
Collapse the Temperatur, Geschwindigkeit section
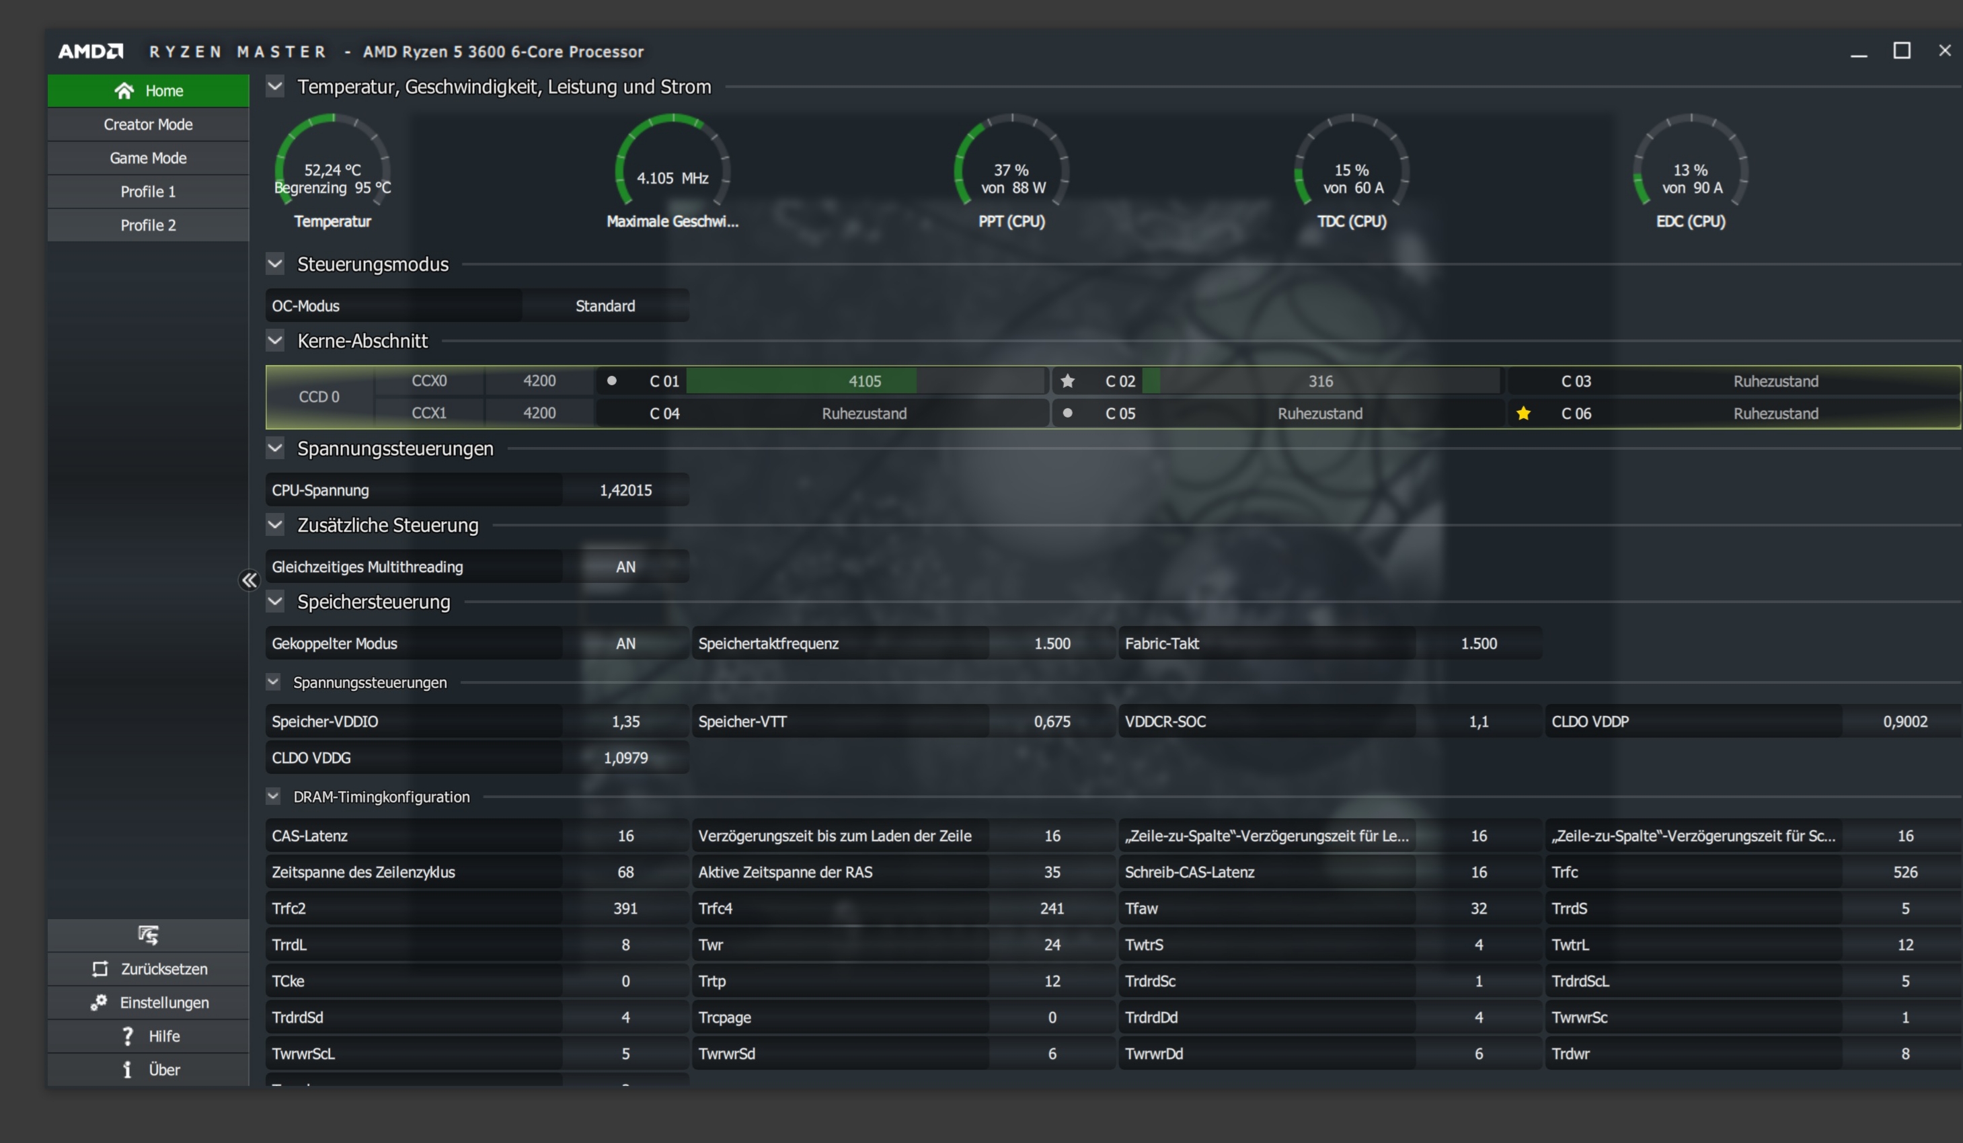[x=275, y=85]
